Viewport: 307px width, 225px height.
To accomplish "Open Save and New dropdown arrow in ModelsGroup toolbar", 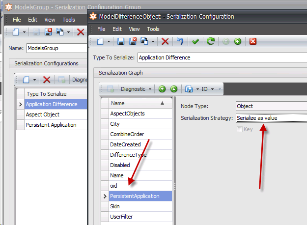I will tap(68, 32).
